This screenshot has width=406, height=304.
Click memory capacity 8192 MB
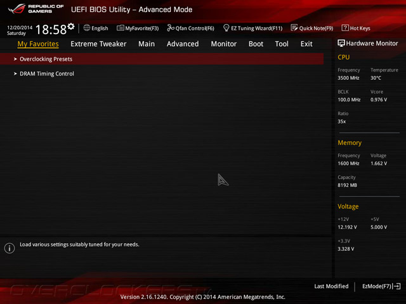(x=347, y=185)
